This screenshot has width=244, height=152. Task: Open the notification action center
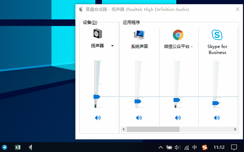click(234, 147)
